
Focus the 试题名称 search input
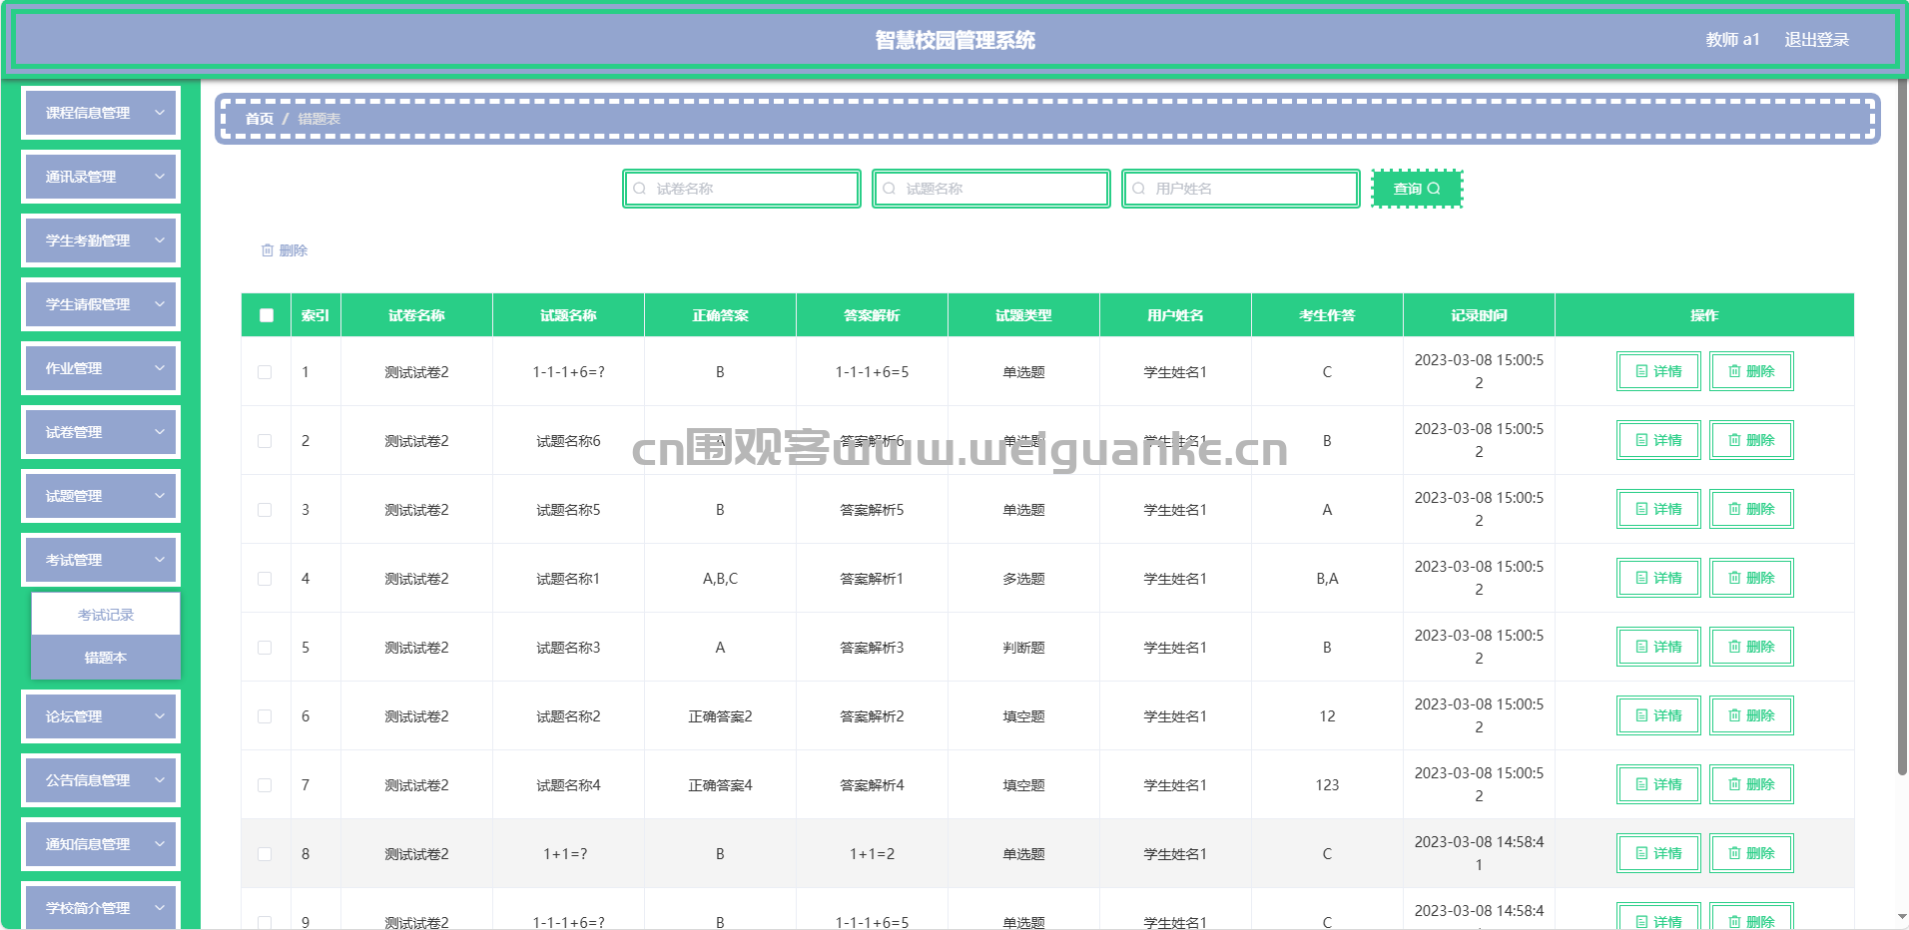tap(991, 189)
